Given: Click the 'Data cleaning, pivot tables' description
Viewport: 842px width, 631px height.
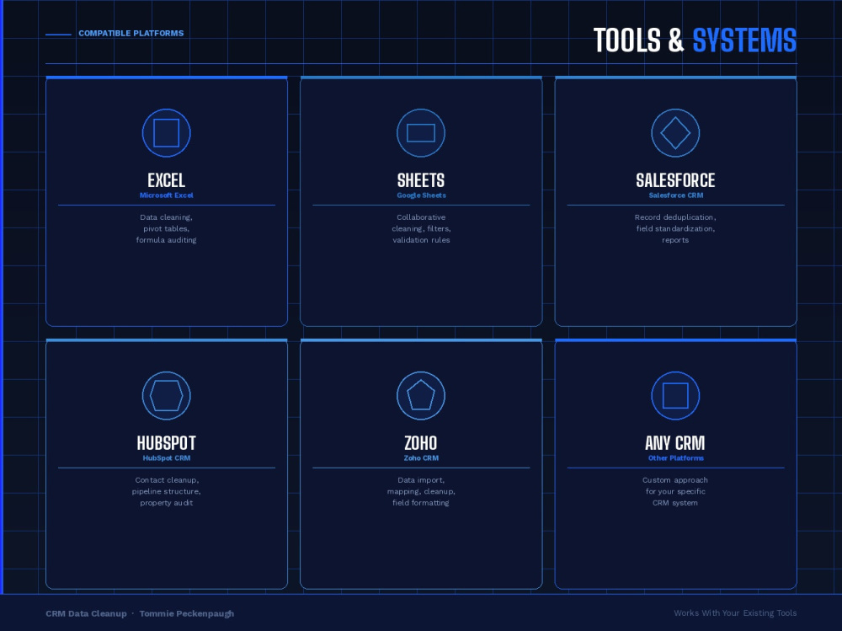Looking at the screenshot, I should tap(167, 228).
